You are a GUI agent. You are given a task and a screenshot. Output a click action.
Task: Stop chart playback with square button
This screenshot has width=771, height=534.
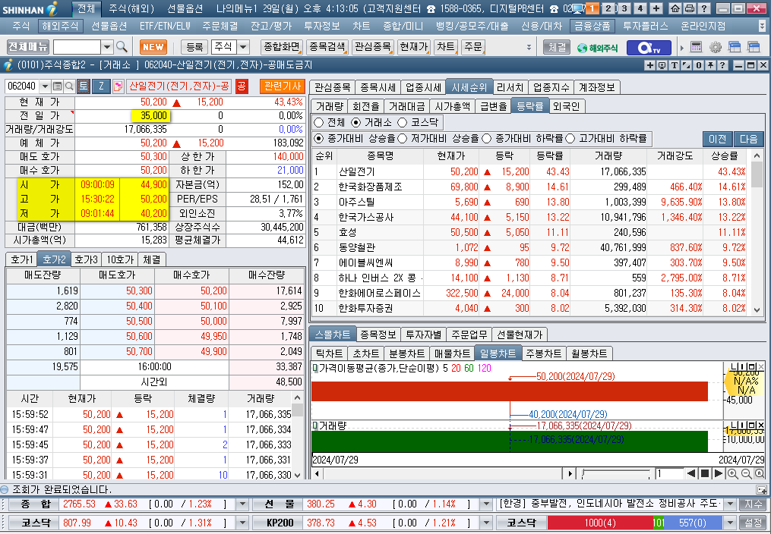click(705, 473)
